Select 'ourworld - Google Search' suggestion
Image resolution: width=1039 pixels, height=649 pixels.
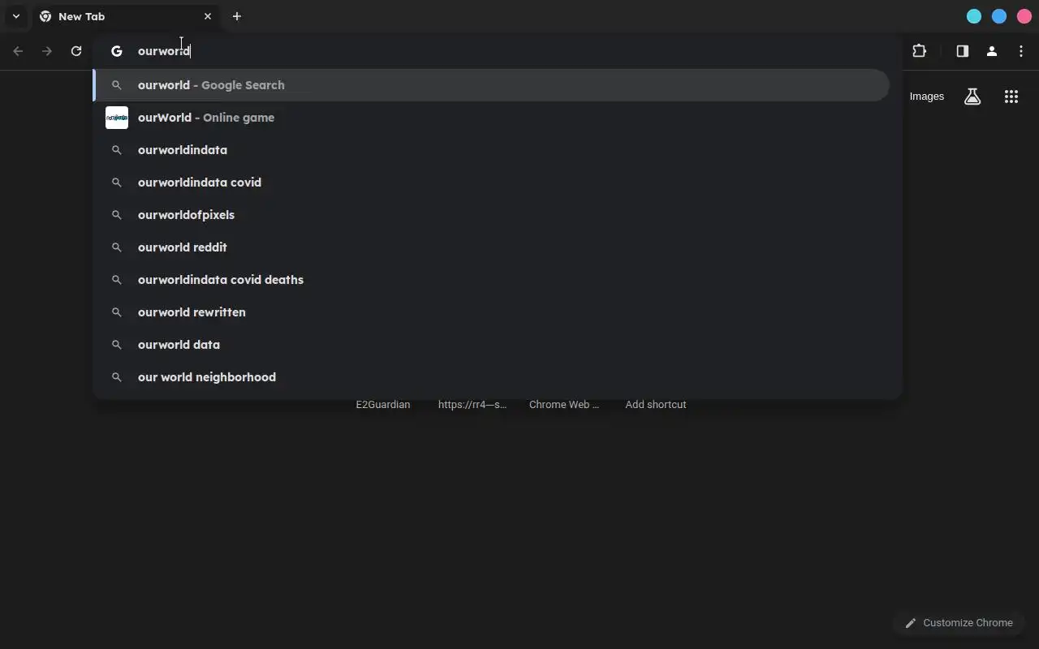491,85
